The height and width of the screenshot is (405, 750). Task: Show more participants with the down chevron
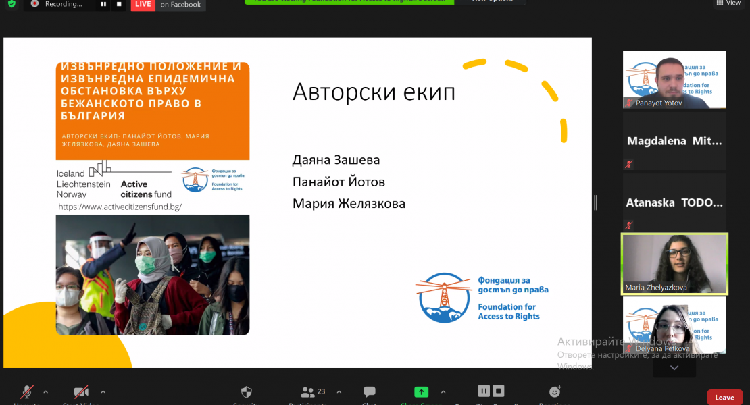coord(674,368)
